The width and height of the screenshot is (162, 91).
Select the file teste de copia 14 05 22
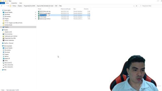click(45, 19)
